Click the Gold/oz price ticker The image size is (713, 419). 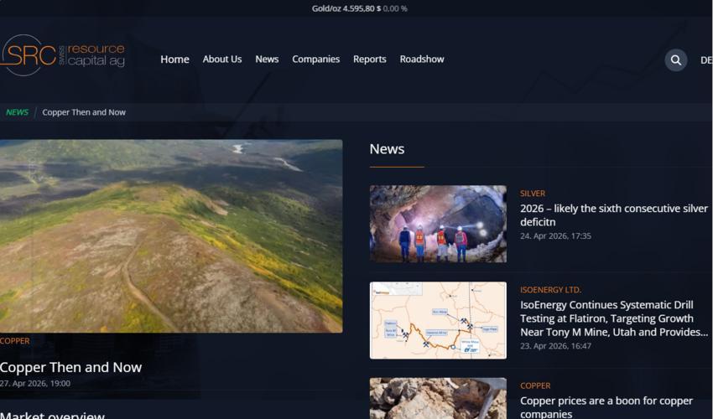click(x=359, y=8)
